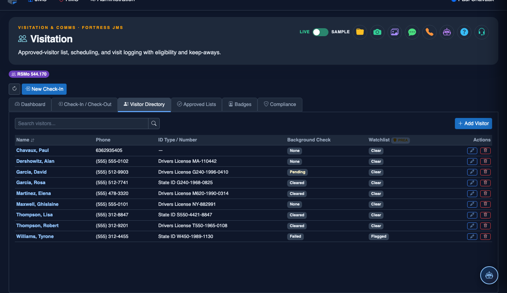Open the purple robot assistant icon in header

point(447,32)
